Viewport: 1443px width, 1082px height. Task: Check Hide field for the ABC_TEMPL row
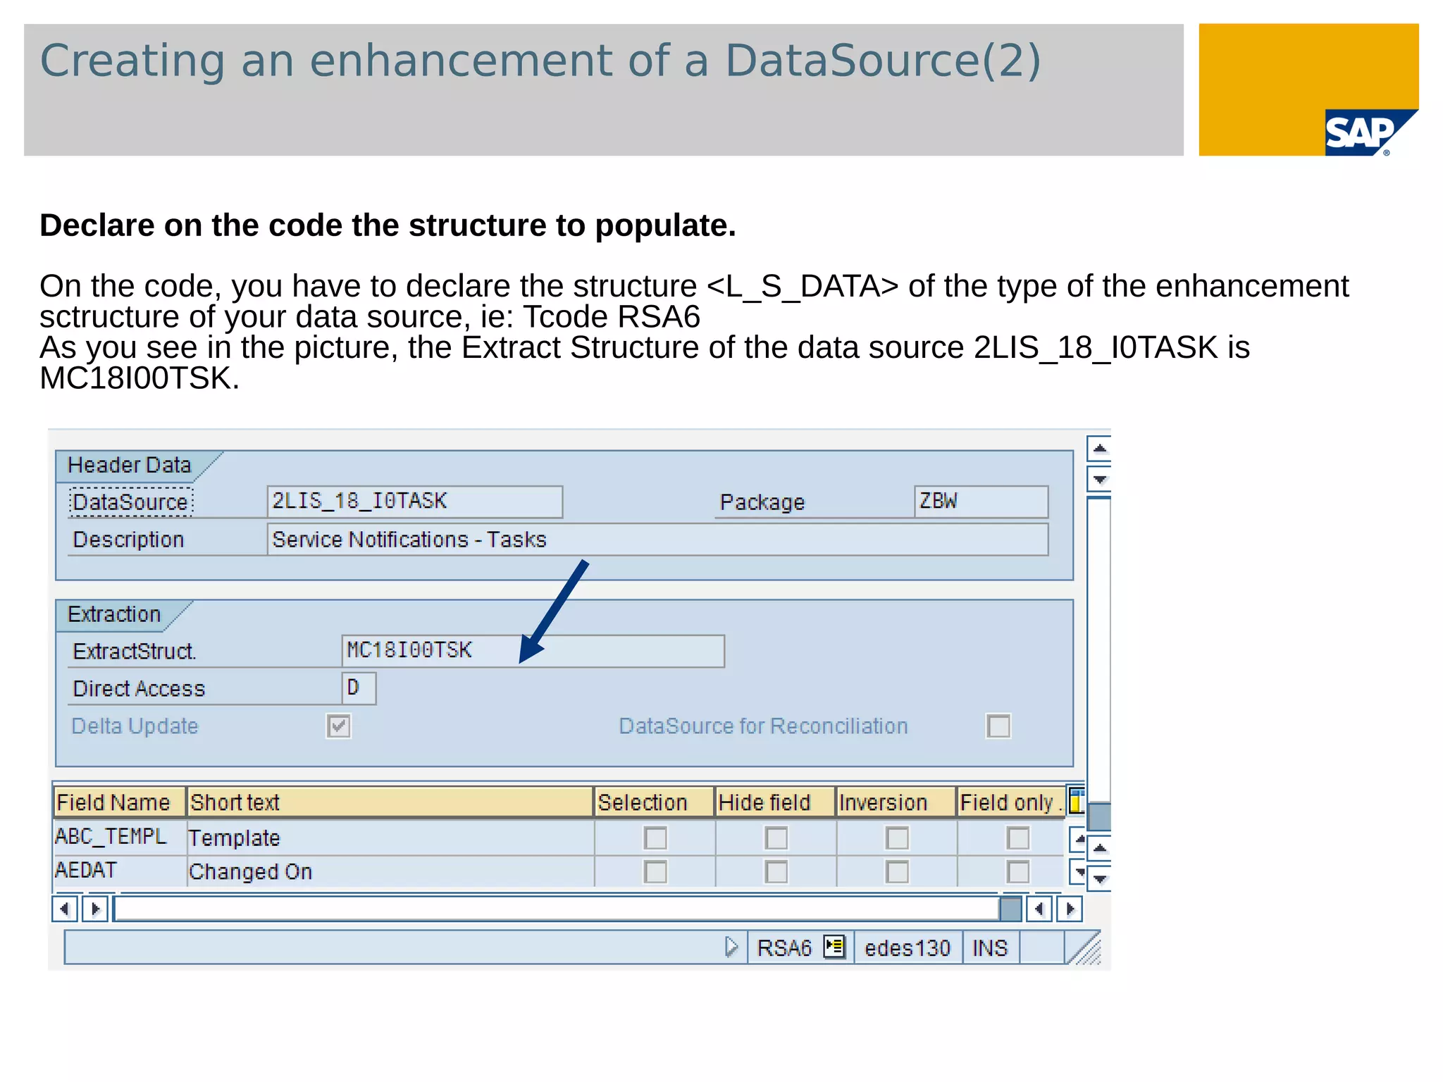(x=776, y=838)
